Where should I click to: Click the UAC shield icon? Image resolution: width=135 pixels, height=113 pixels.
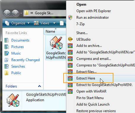point(70,17)
